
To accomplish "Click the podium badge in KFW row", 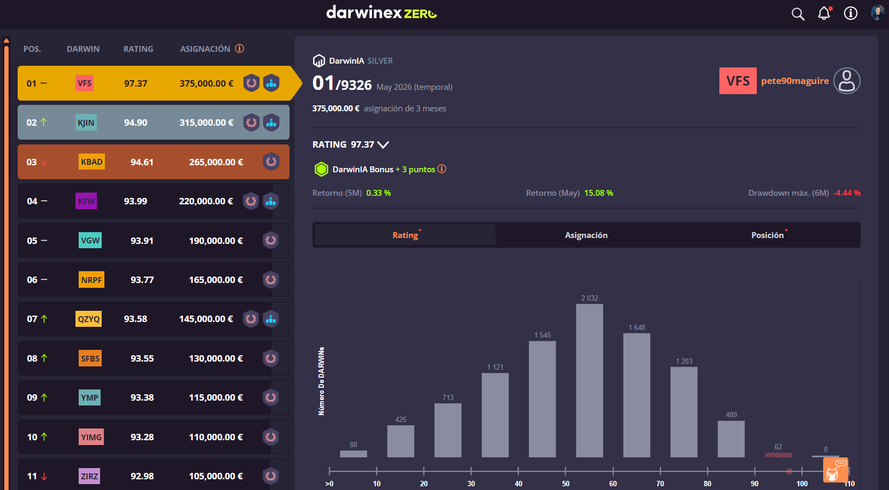I will click(x=271, y=201).
